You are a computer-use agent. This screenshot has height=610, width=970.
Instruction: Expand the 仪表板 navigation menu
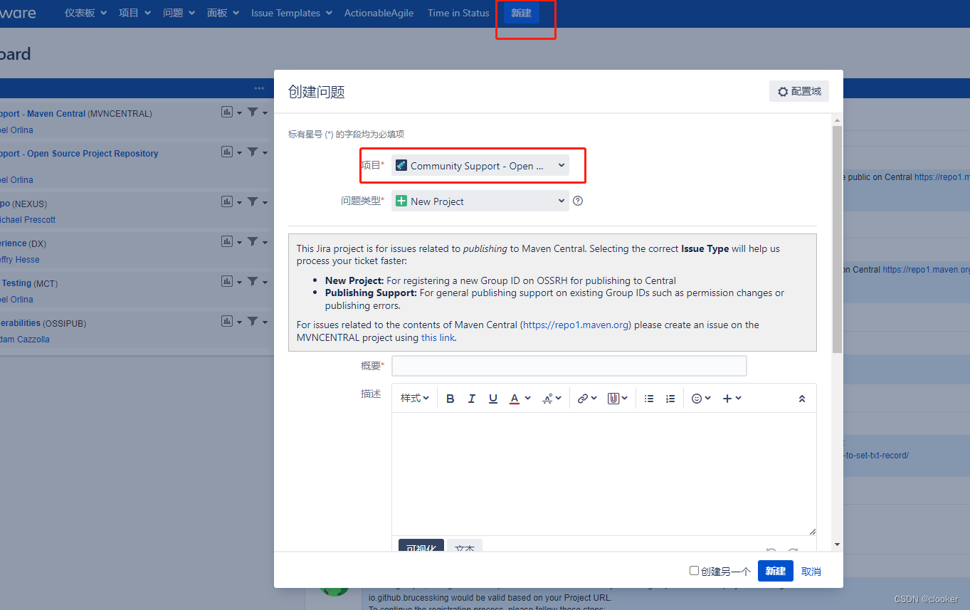[85, 13]
